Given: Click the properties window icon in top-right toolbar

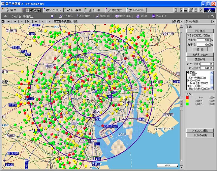Looking at the screenshot, I should click(x=191, y=10).
